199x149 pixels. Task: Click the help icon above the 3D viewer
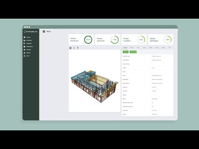[x=70, y=48]
